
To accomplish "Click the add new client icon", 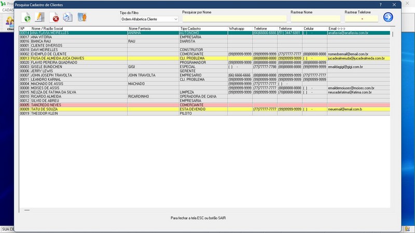I will 26,17.
